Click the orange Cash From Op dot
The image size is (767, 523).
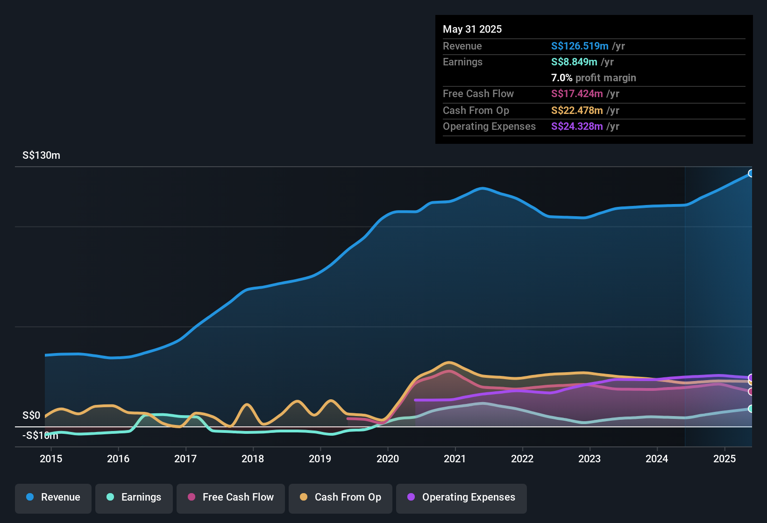pos(304,497)
